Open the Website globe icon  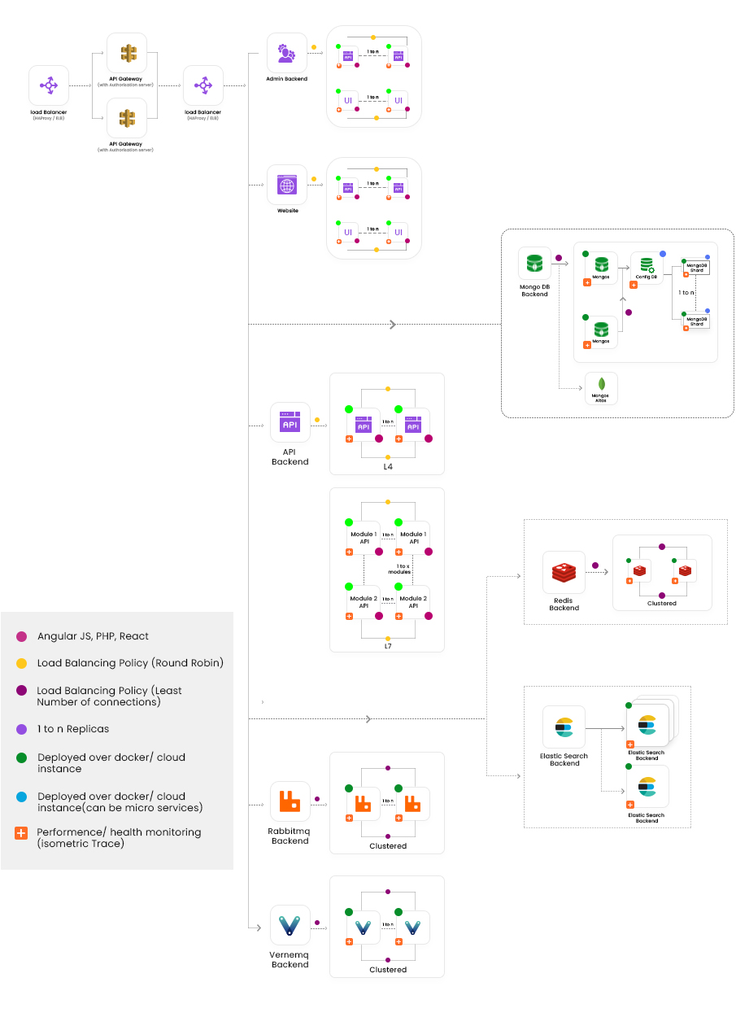click(287, 186)
